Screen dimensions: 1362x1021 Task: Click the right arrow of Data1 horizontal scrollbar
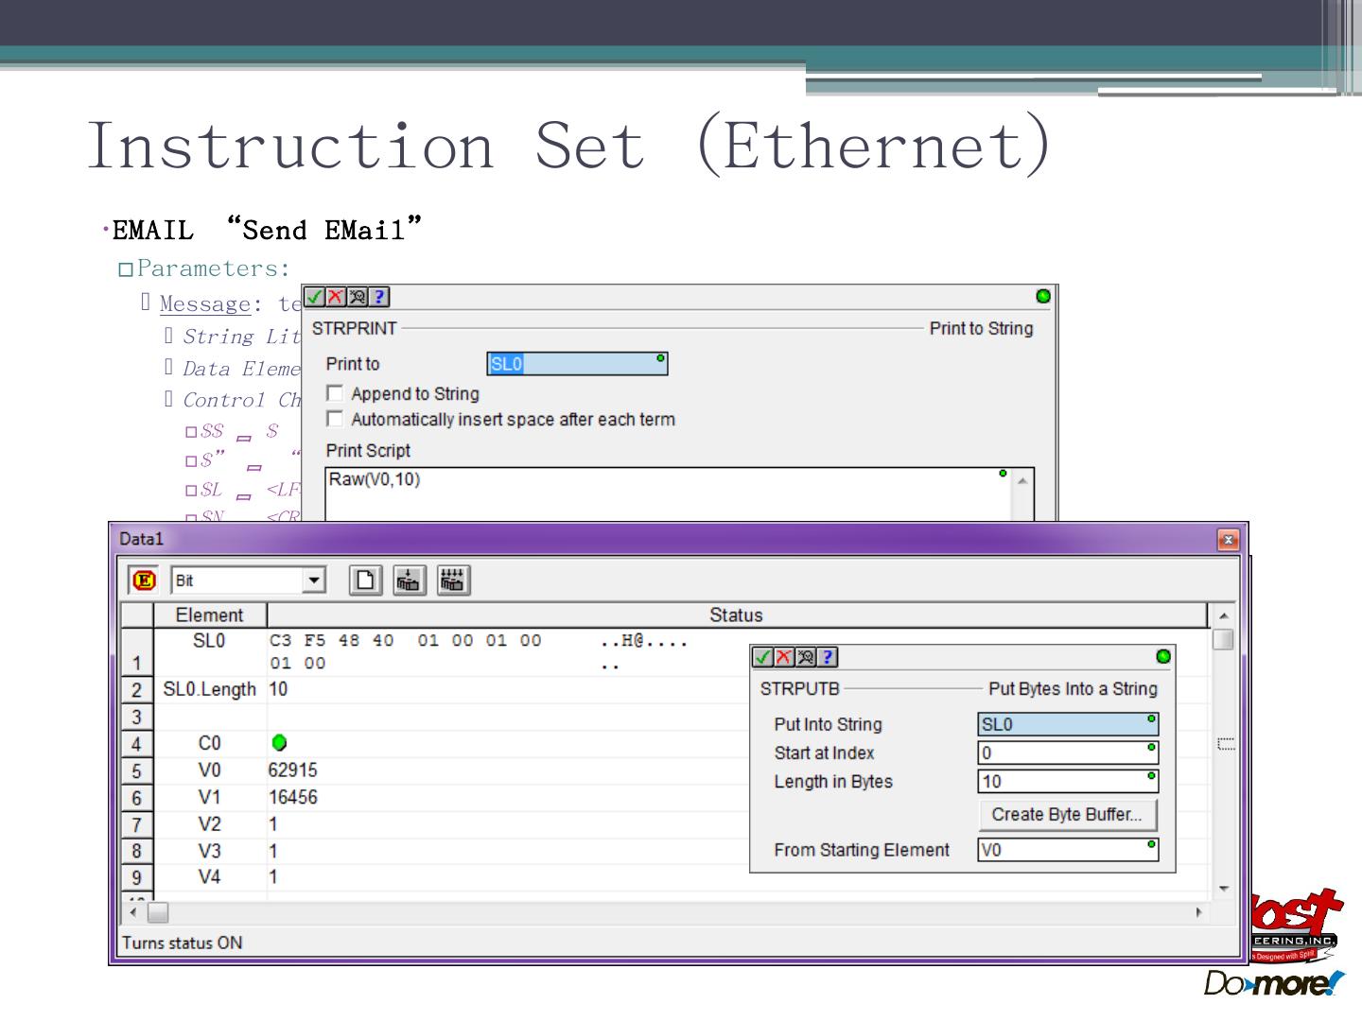point(1199,912)
